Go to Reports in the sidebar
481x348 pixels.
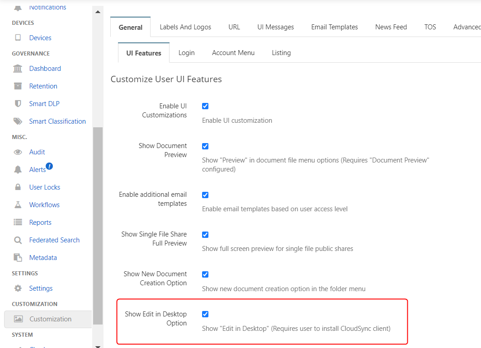tap(40, 223)
